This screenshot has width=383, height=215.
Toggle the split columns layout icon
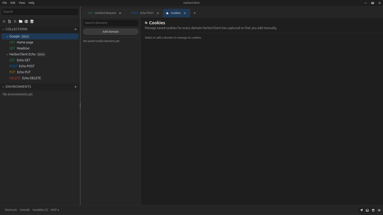(373, 210)
